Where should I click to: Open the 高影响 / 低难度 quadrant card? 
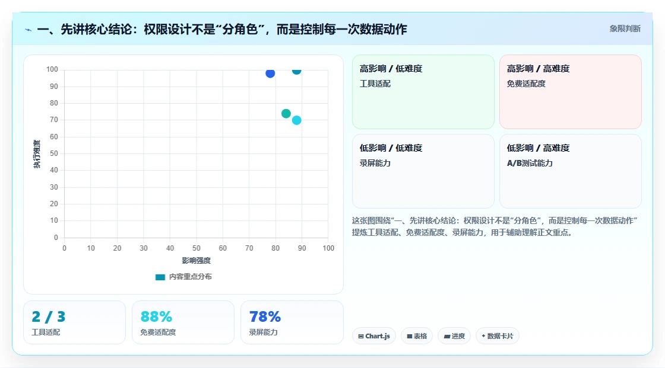tap(423, 92)
